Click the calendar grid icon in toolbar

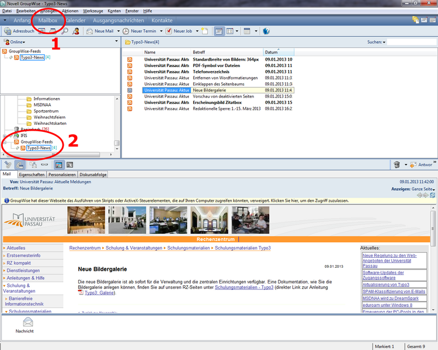[246, 31]
